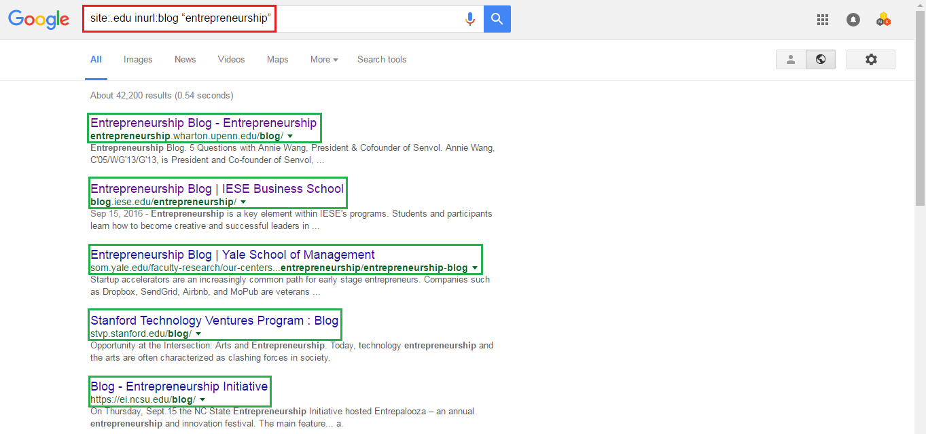Open the settings gear menu
The image size is (926, 434).
tap(871, 59)
